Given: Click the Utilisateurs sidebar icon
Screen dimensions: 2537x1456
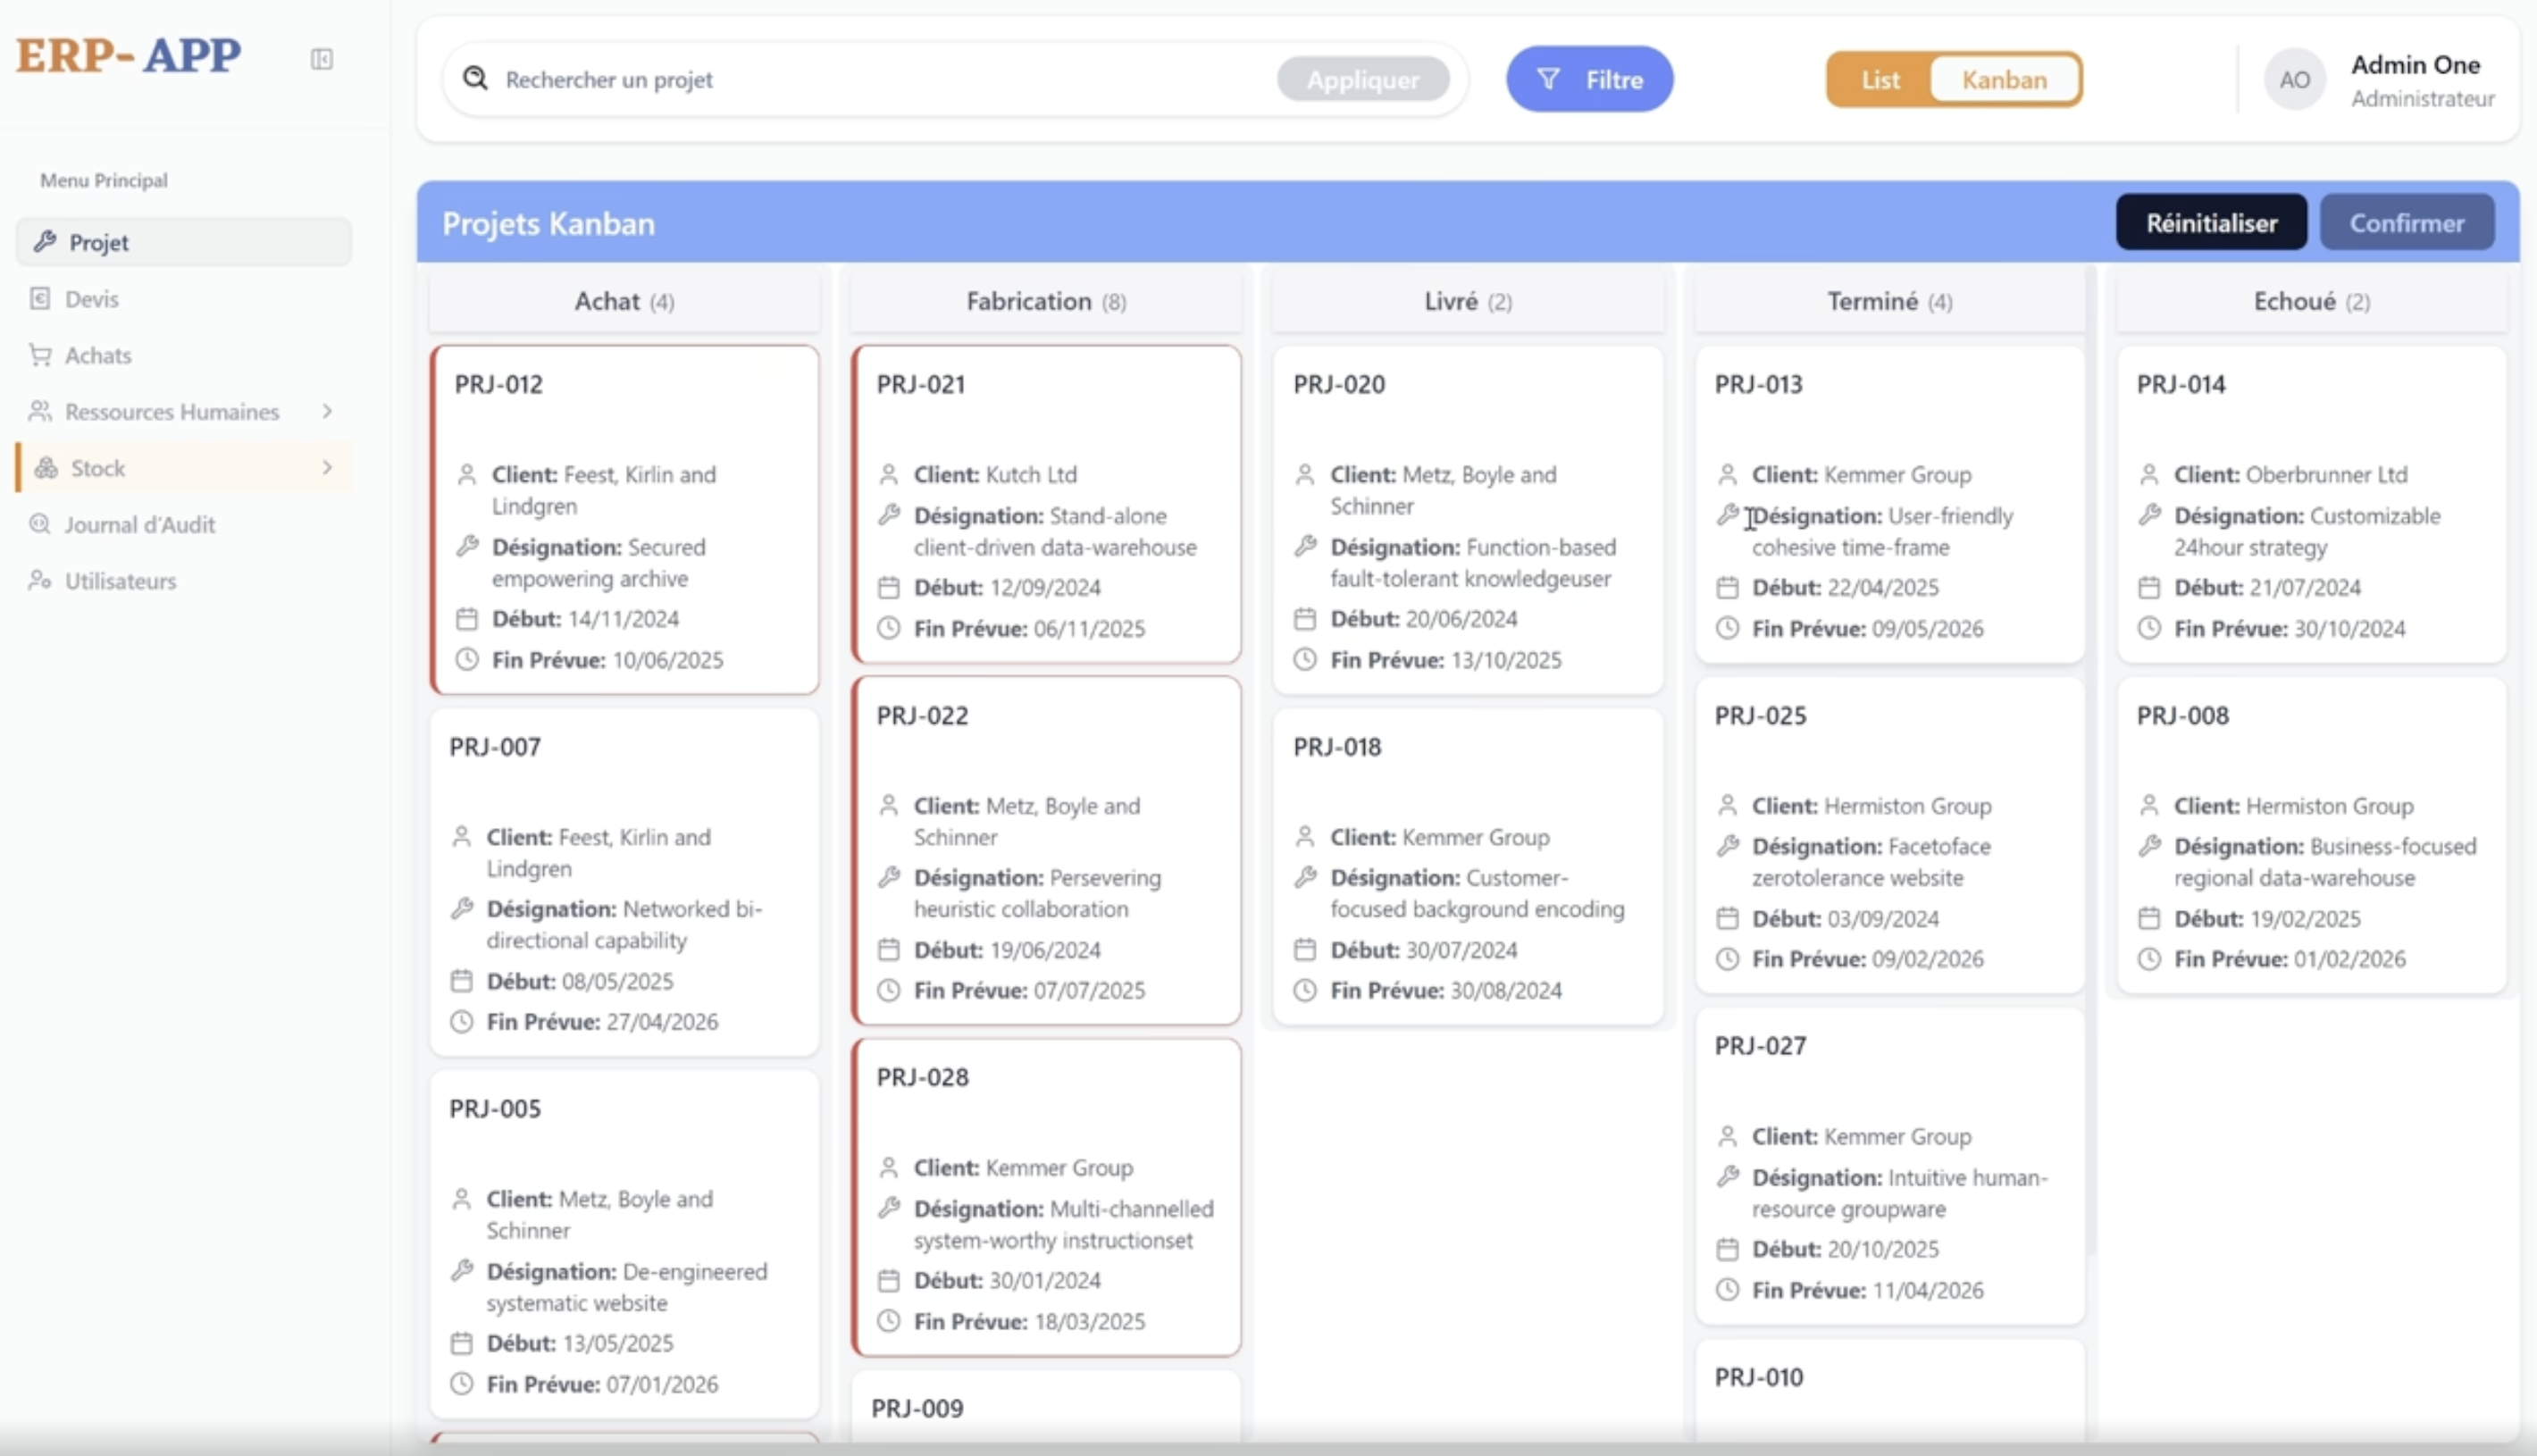Looking at the screenshot, I should coord(40,580).
